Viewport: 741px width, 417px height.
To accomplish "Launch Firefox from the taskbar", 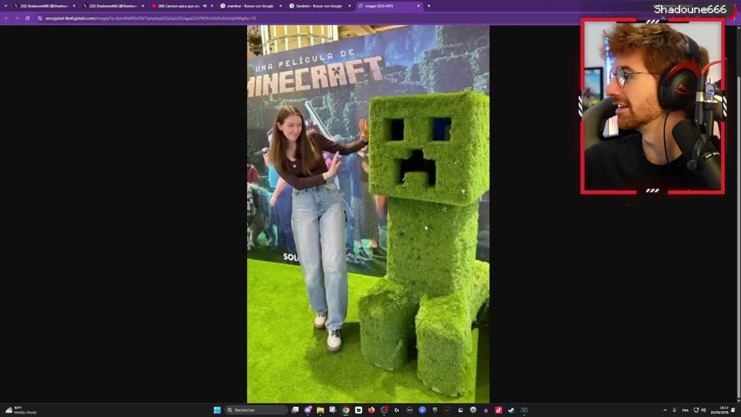I will 371,410.
